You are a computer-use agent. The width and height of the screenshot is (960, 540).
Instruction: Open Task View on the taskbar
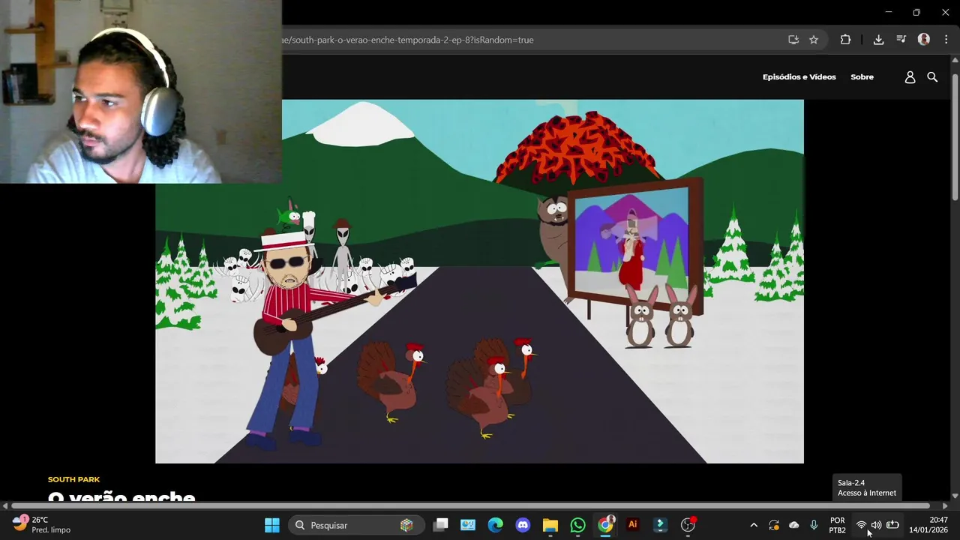[441, 525]
